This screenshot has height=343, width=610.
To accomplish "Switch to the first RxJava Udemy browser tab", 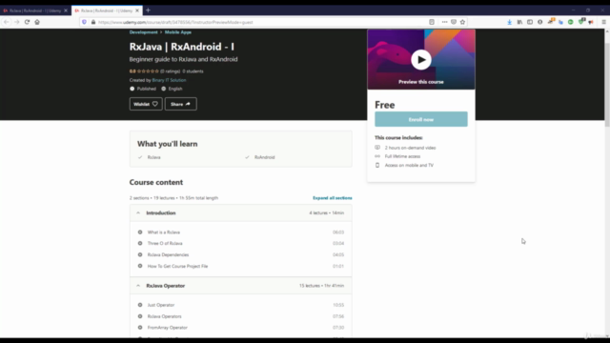I will 34,10.
